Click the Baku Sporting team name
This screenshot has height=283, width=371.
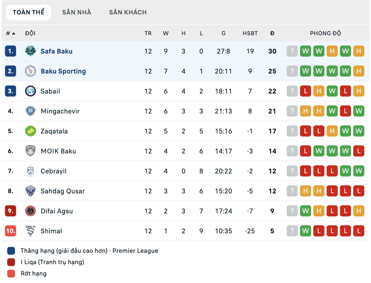tap(63, 71)
